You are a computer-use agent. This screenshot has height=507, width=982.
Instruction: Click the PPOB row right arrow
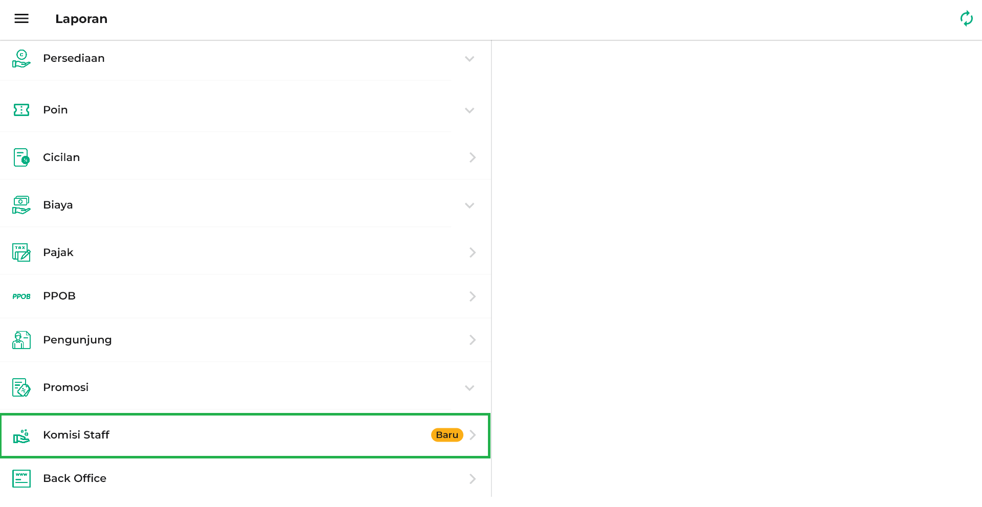click(473, 296)
